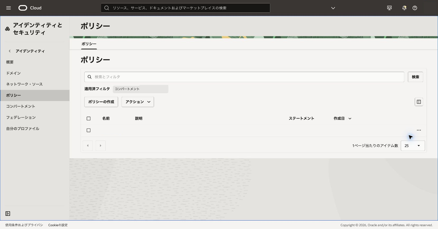Viewport: 438px width, 229px height.
Task: Select ポリシー in the sidebar
Action: pos(35,95)
